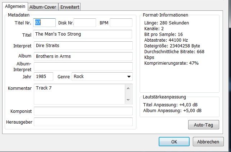This screenshot has height=152, width=231.
Task: Click the Dateigröße: 23404258 Byte text
Action: pos(172,46)
